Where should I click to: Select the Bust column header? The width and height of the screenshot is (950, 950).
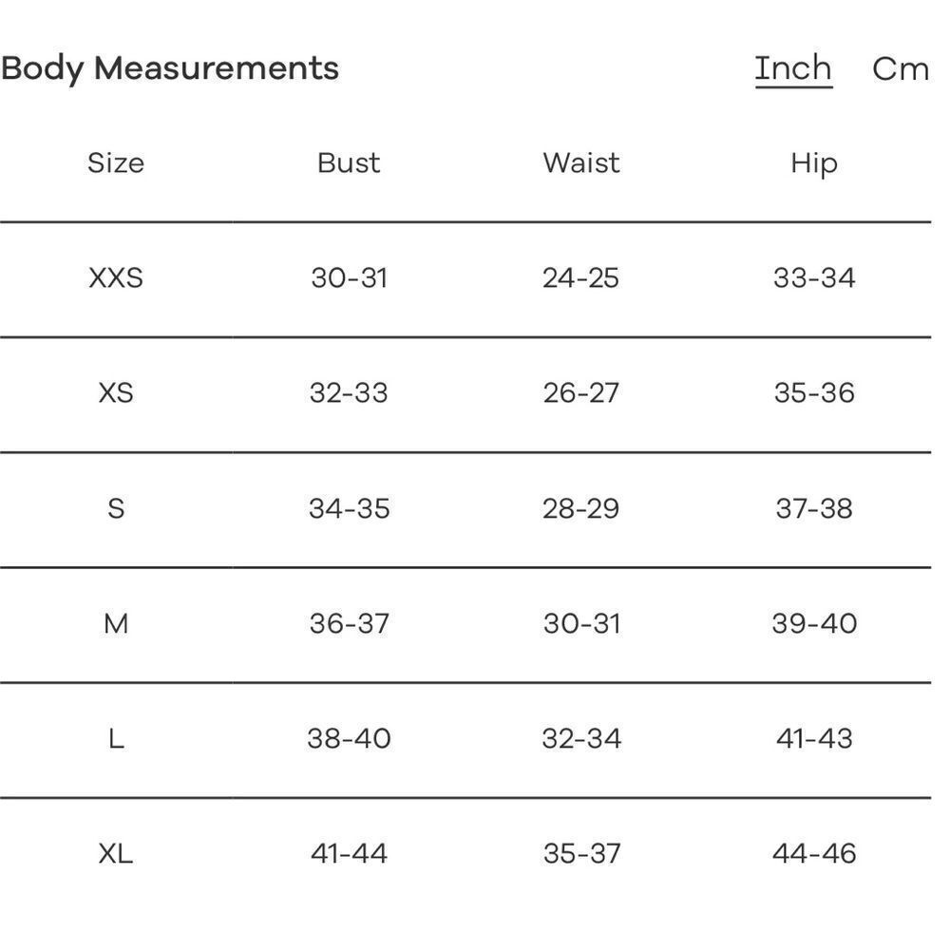pyautogui.click(x=349, y=163)
